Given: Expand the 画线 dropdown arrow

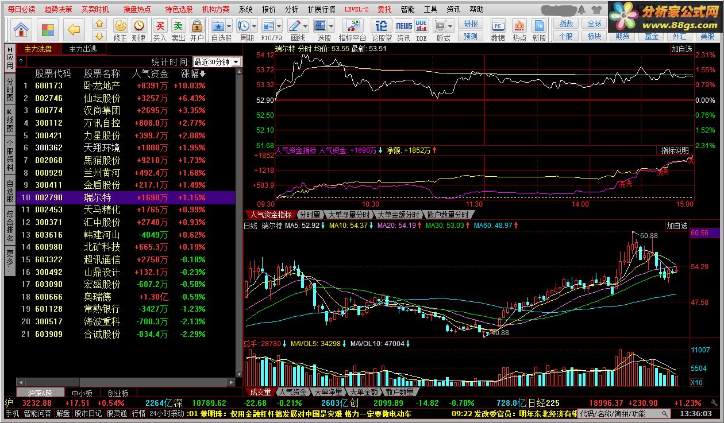Looking at the screenshot, I should pos(305,26).
